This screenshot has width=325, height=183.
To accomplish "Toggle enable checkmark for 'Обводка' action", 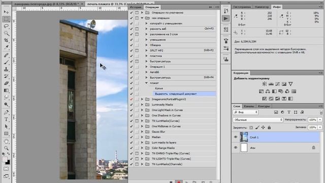I will point(131,45).
